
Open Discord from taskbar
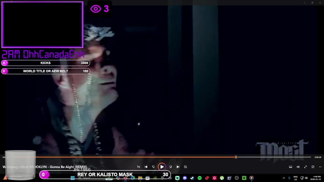tap(185, 178)
